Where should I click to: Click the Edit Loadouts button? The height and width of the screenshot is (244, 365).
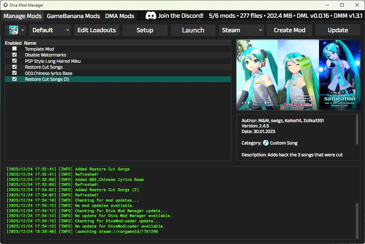[97, 30]
